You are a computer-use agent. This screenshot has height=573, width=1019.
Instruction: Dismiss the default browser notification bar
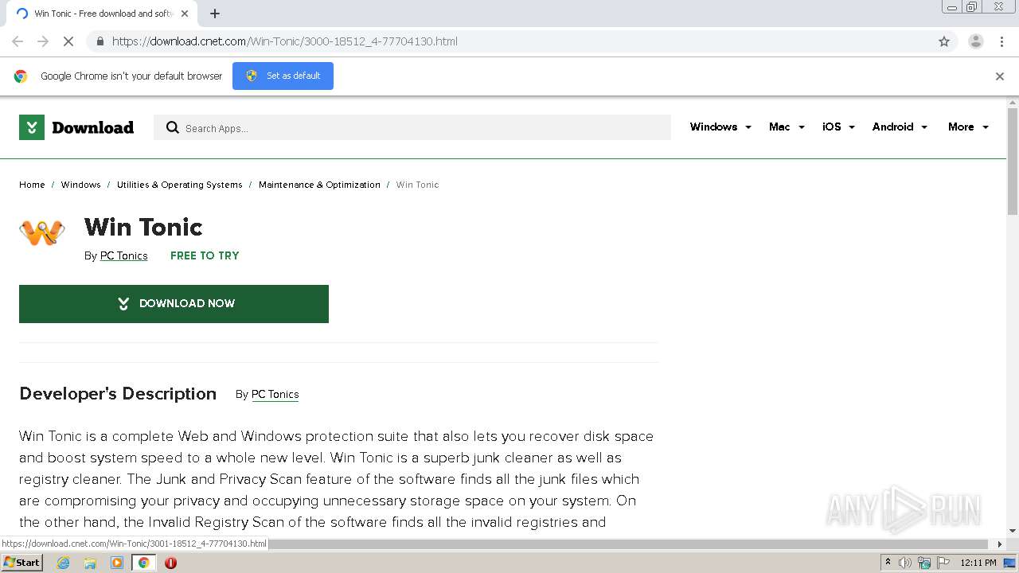(1000, 76)
